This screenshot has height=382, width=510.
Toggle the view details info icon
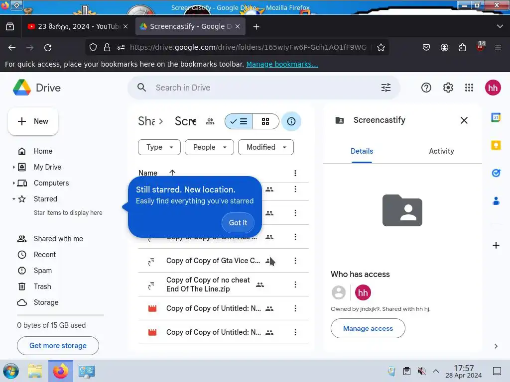click(x=291, y=121)
